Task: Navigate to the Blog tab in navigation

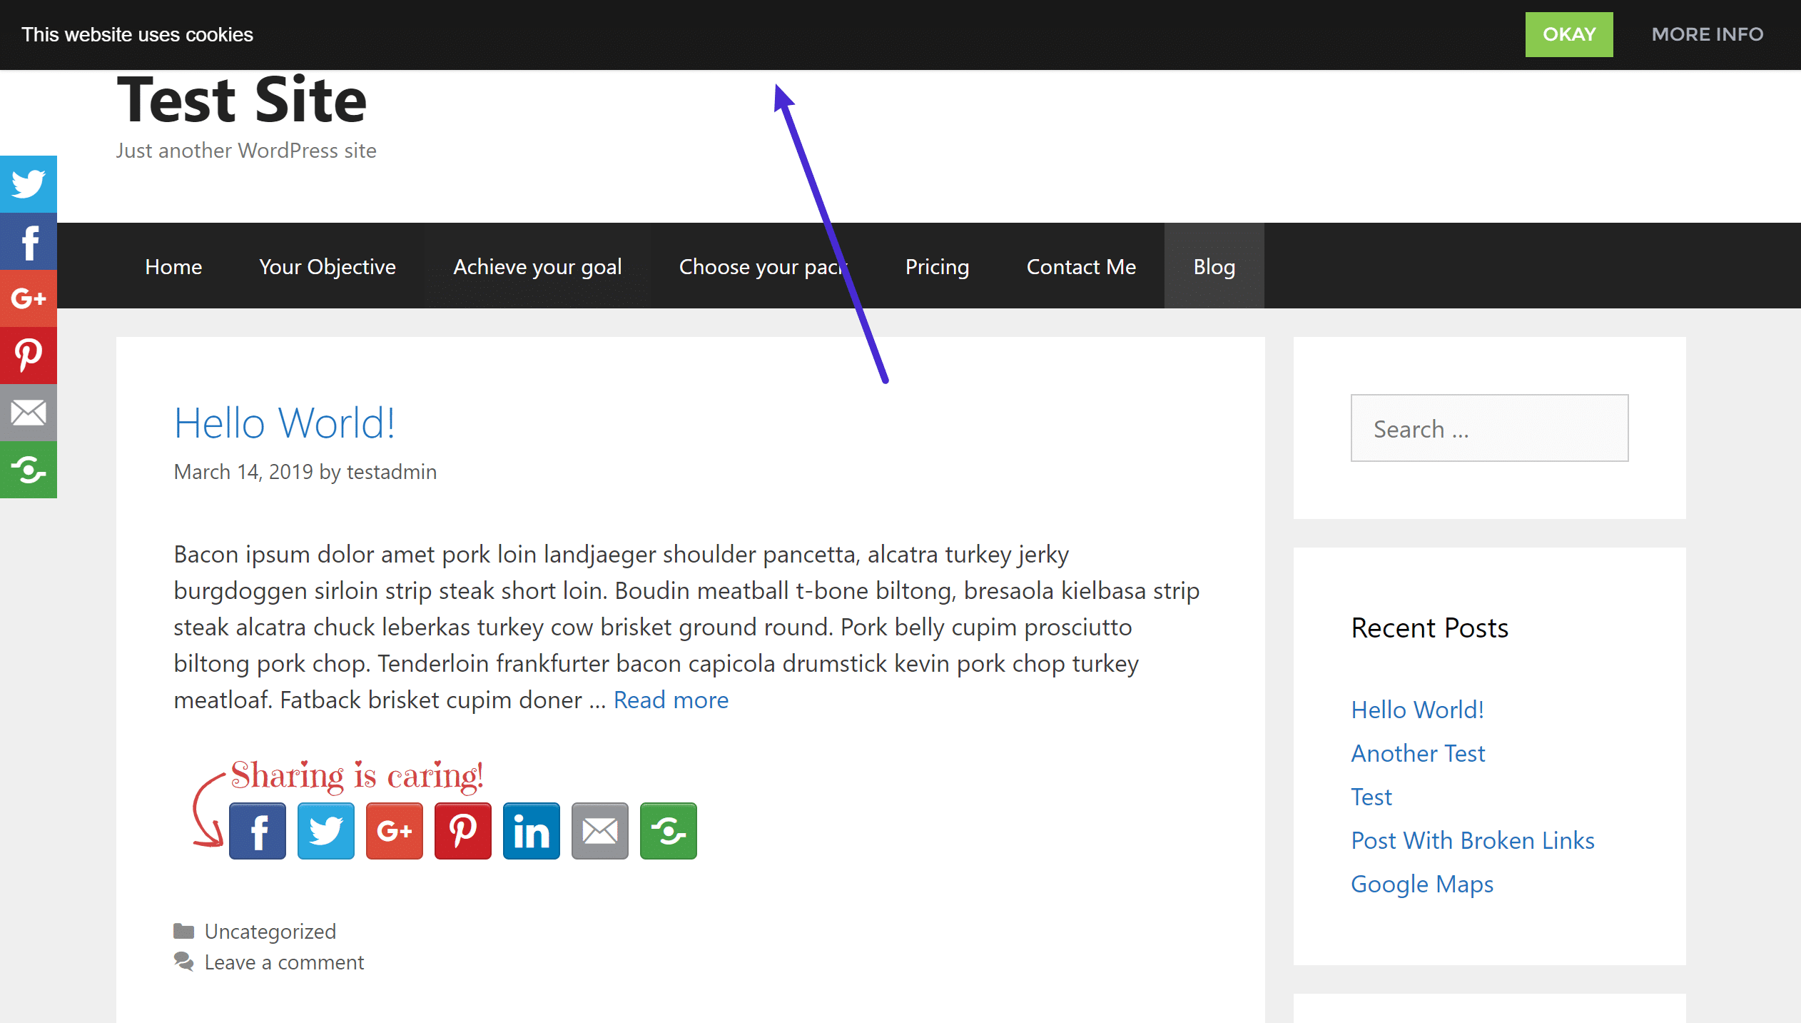Action: 1214,265
